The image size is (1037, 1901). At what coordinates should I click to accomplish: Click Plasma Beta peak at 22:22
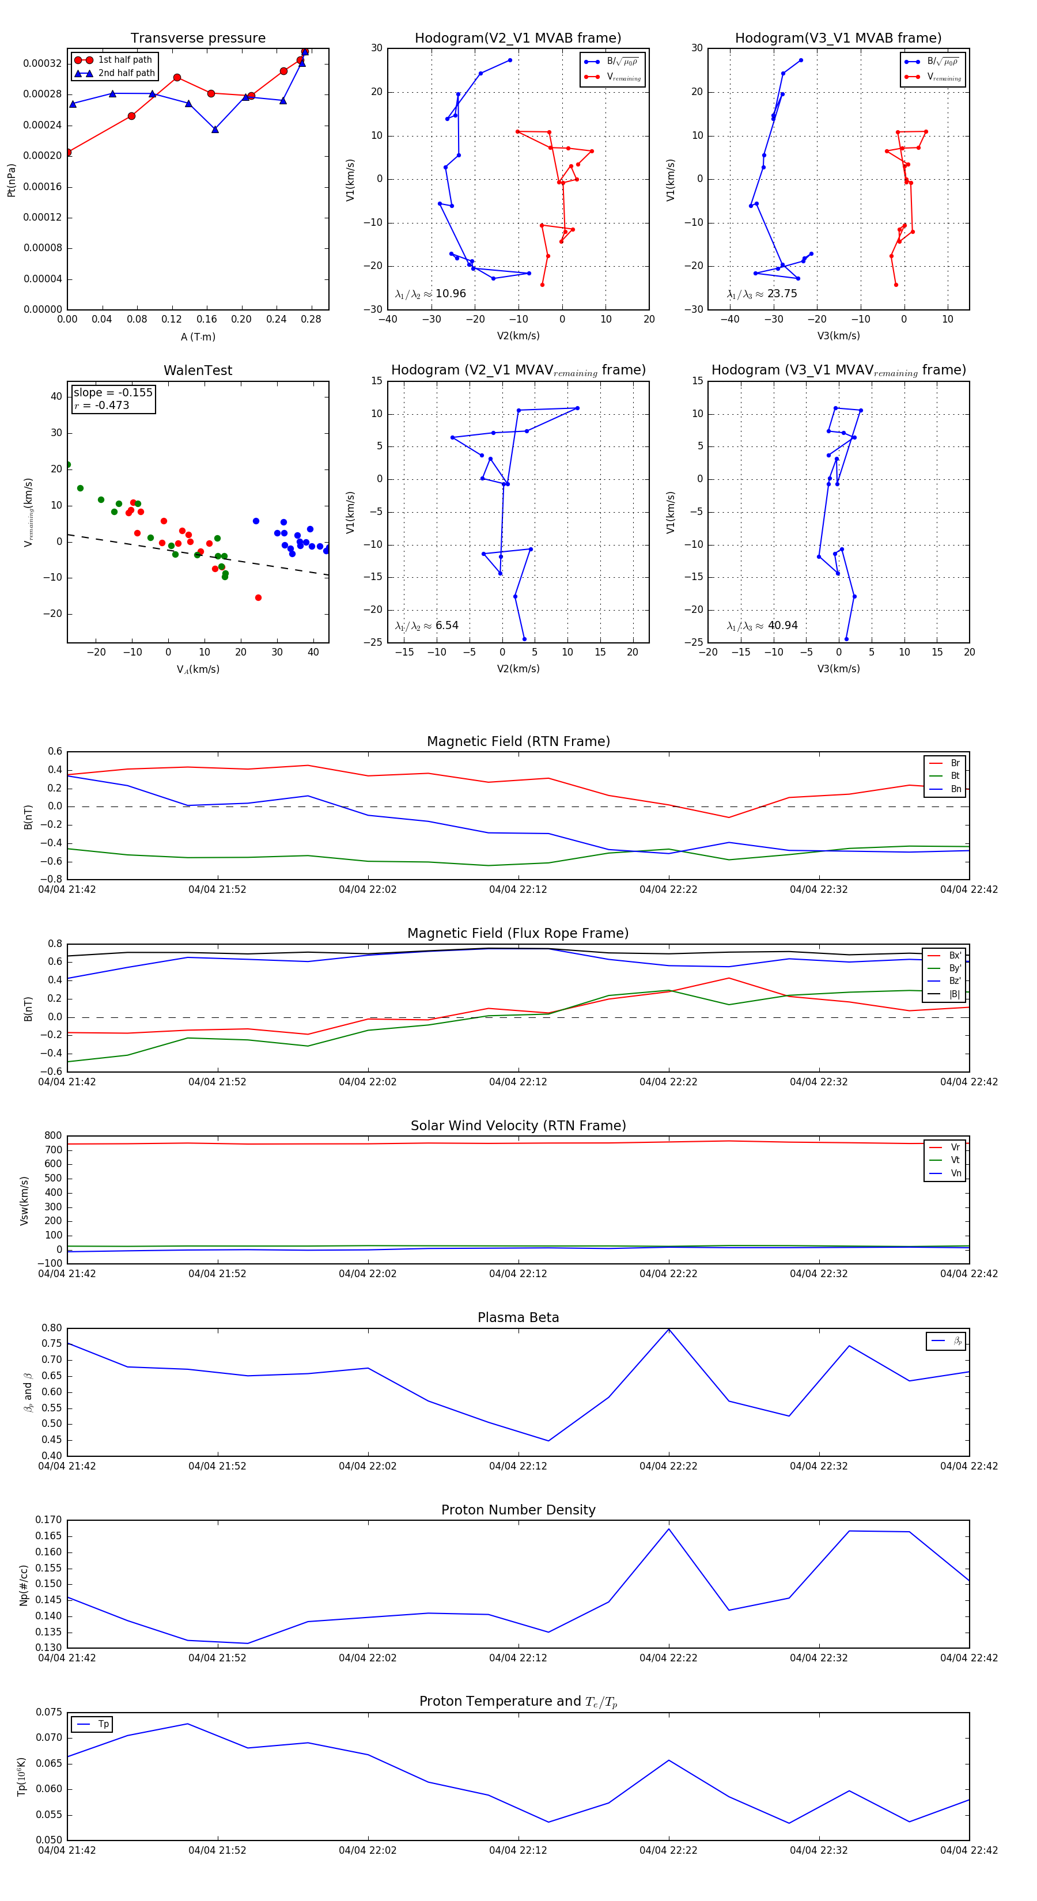point(669,1329)
